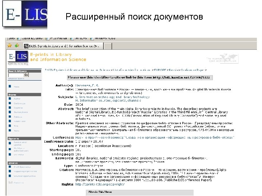Open Receive email updates link

20,143
